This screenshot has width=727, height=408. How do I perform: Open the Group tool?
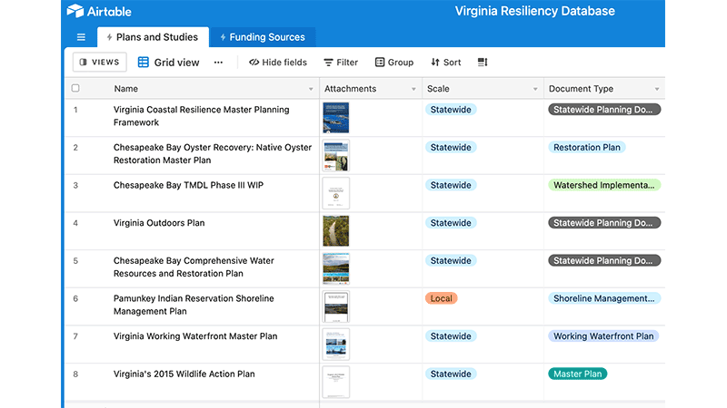(393, 63)
